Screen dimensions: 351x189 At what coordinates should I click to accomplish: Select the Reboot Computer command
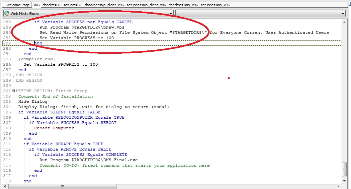pyautogui.click(x=54, y=128)
